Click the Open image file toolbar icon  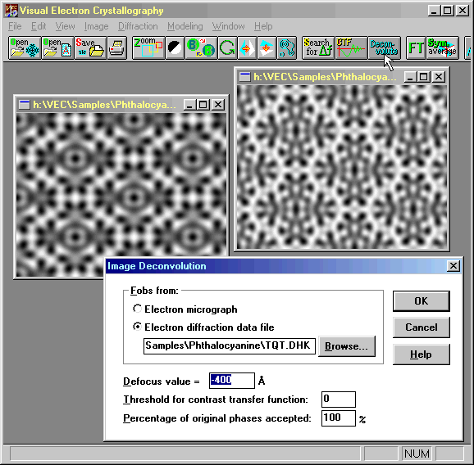[25, 48]
